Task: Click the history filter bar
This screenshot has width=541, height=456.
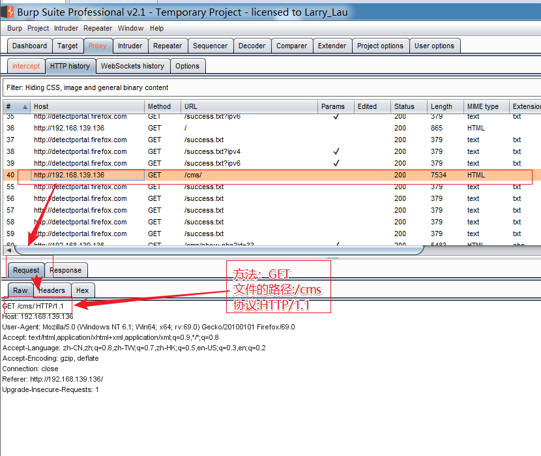Action: (272, 87)
